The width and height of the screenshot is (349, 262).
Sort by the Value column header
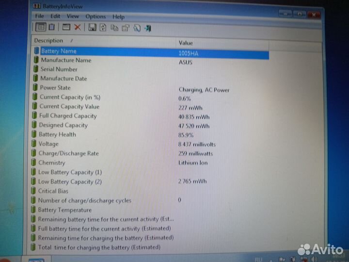pyautogui.click(x=222, y=43)
